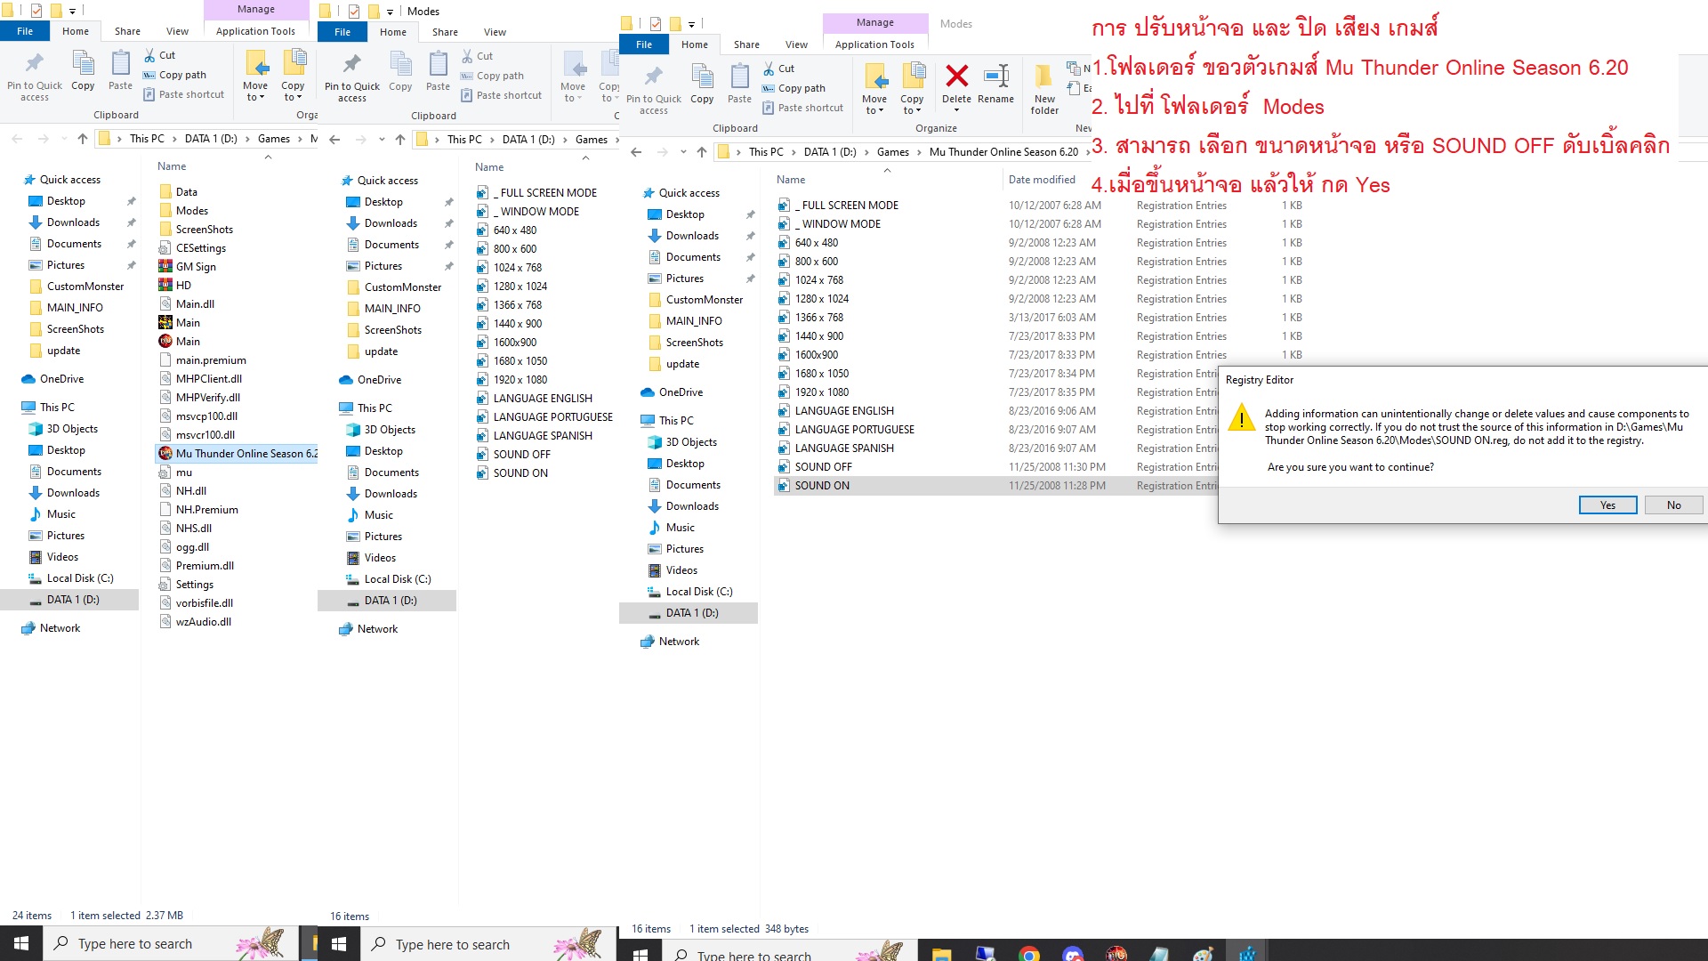
Task: Click Cut in left window ribbon
Action: pyautogui.click(x=159, y=55)
